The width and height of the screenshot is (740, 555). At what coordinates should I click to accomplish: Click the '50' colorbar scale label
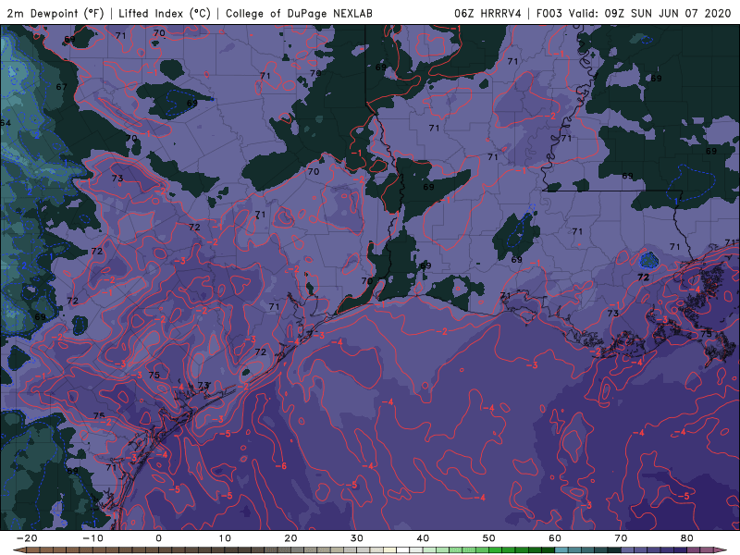pyautogui.click(x=489, y=538)
